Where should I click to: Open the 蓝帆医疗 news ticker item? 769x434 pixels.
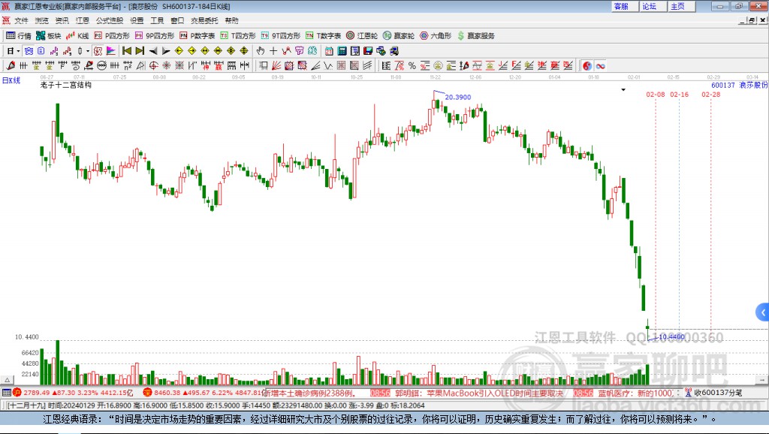coord(637,393)
